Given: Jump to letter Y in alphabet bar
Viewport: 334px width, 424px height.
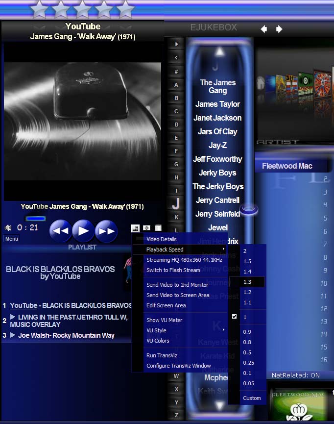Looking at the screenshot, I should (x=176, y=402).
